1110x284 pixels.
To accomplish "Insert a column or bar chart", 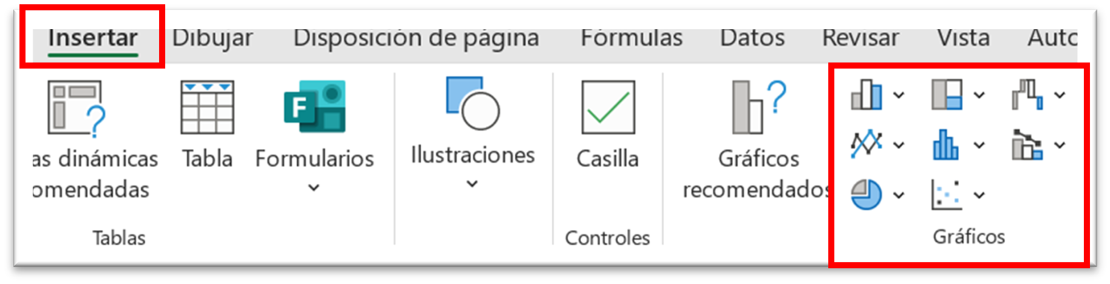I will [x=867, y=95].
